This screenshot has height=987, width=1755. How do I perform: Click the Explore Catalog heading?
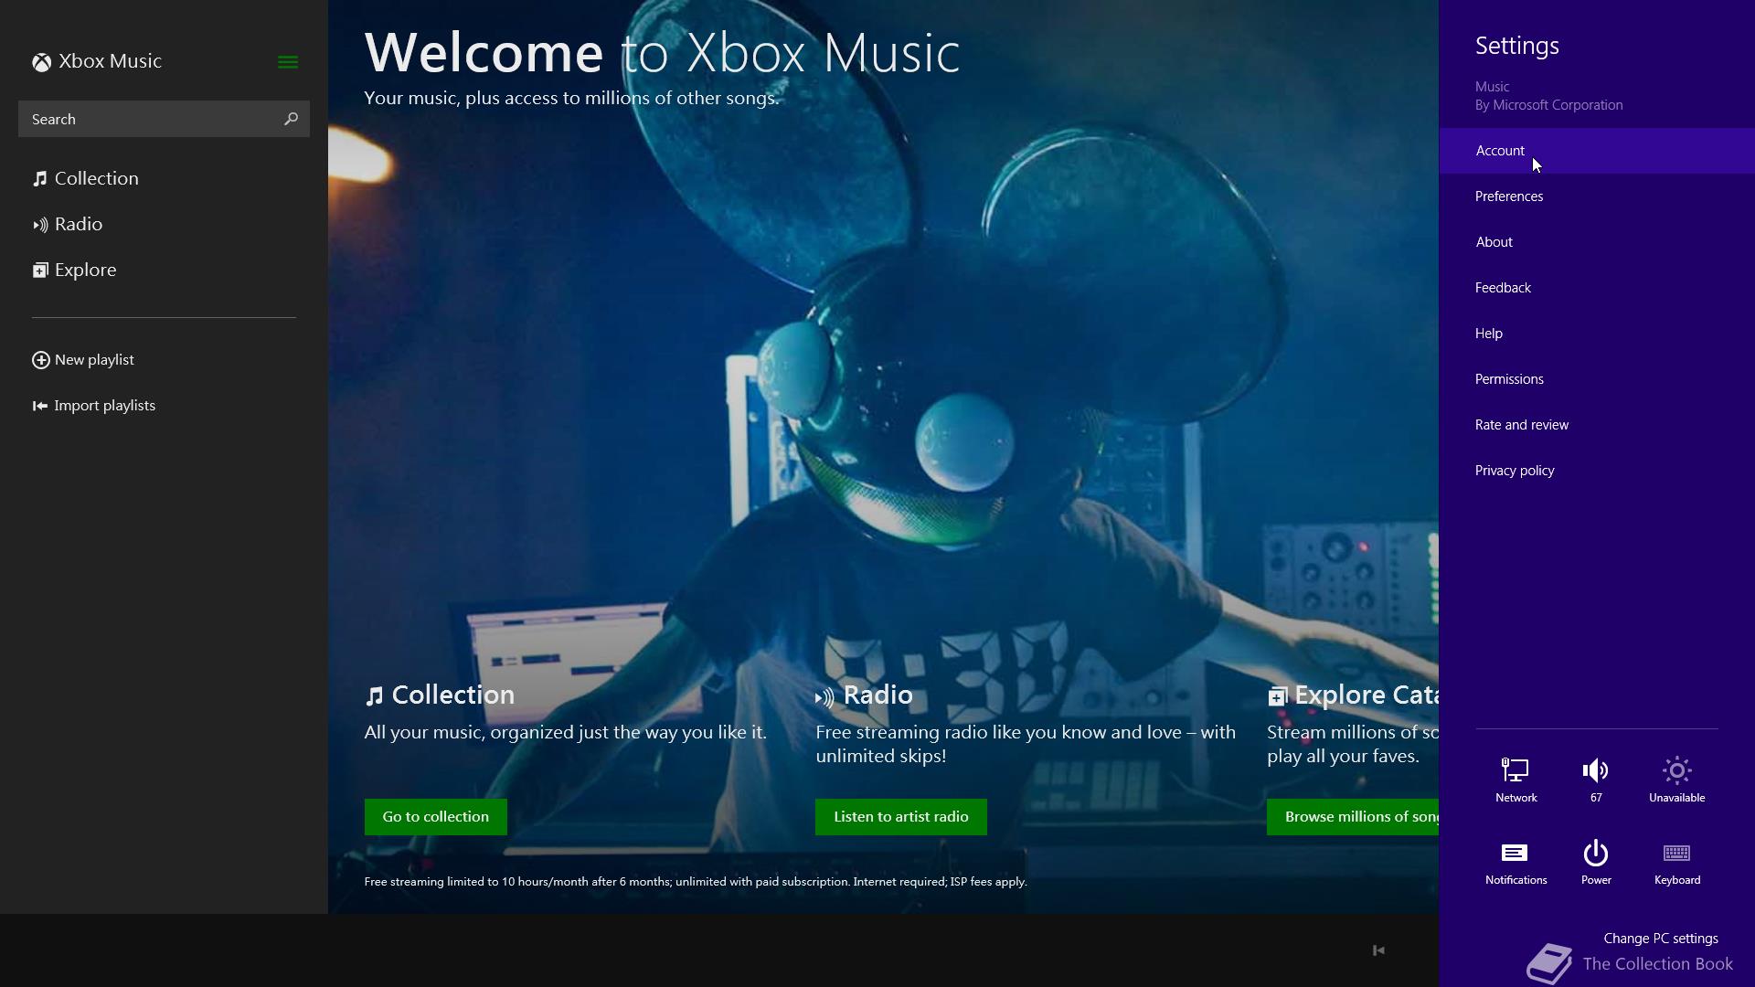pyautogui.click(x=1353, y=695)
